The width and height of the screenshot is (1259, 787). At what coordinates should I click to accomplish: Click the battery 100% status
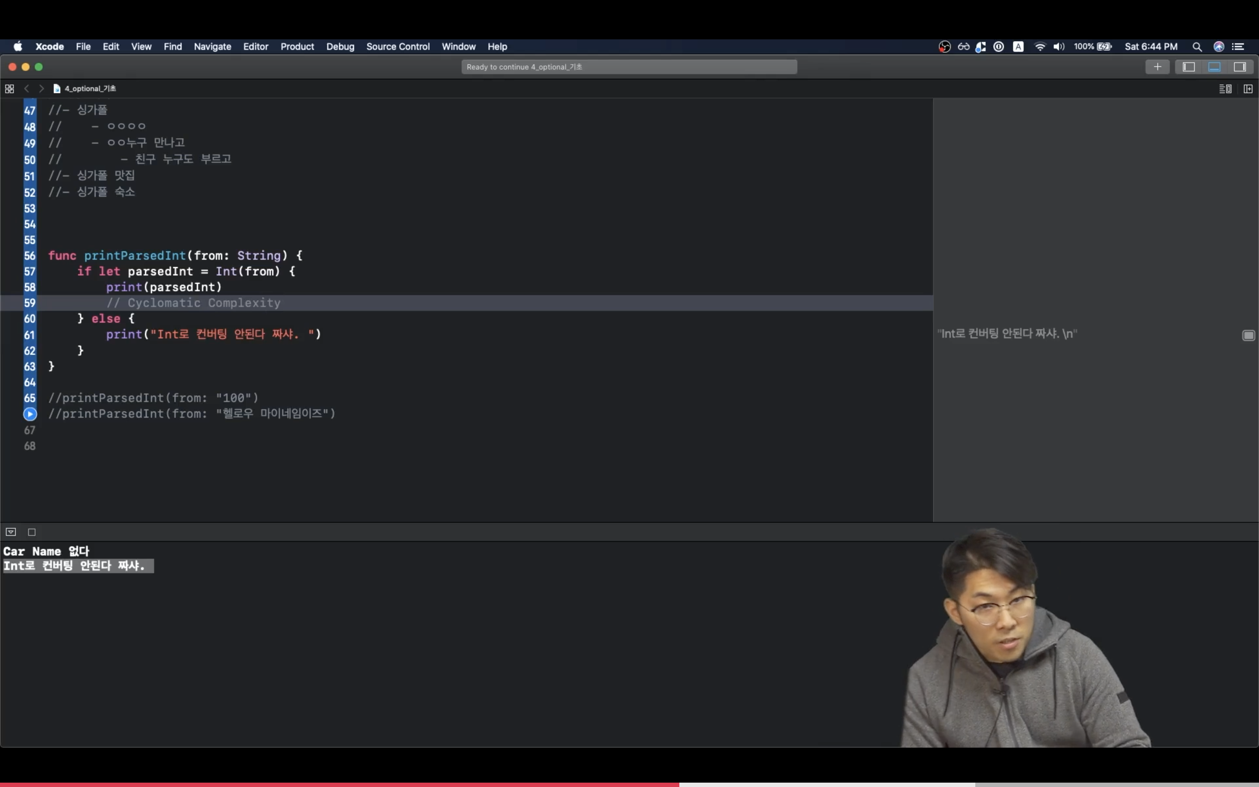(x=1092, y=46)
